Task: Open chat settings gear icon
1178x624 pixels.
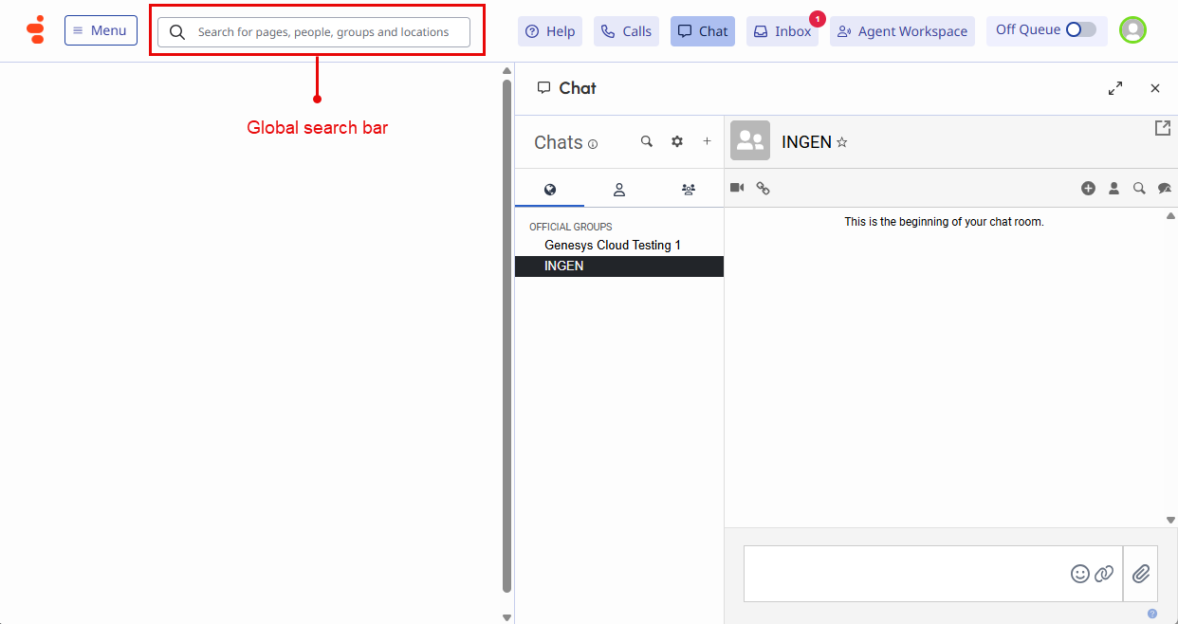Action: point(677,141)
